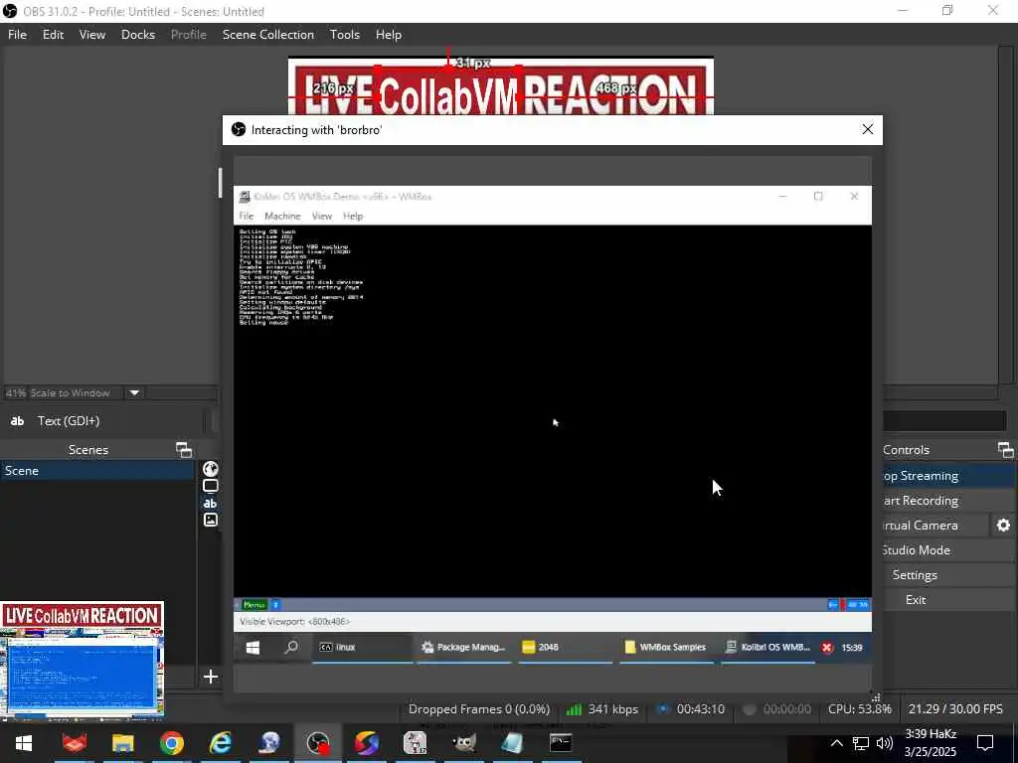This screenshot has height=763, width=1018.
Task: Open the Tools menu in OBS
Action: point(345,35)
